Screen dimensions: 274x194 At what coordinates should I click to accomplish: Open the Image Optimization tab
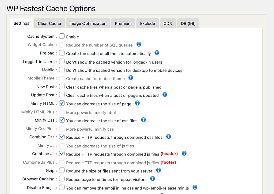tap(88, 23)
